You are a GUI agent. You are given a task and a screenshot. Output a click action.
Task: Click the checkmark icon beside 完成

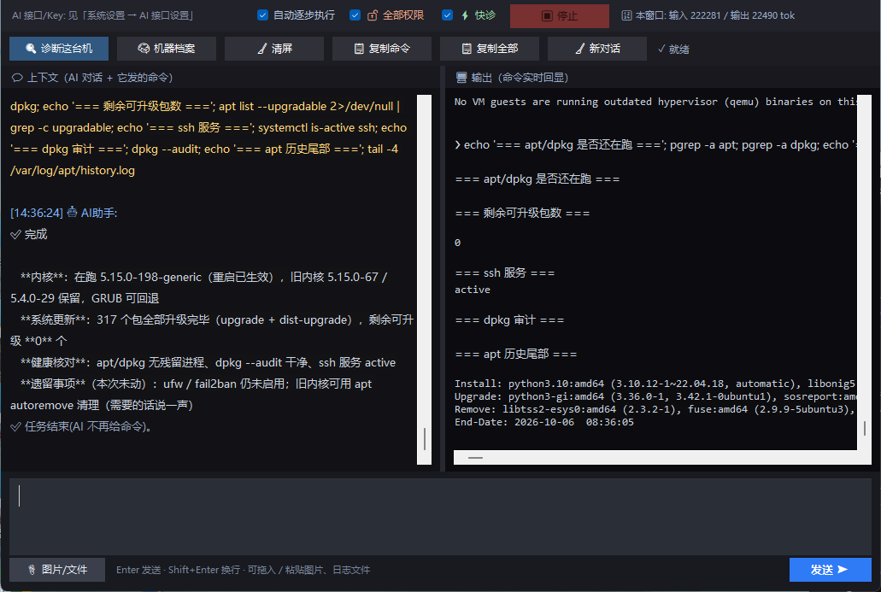pyautogui.click(x=15, y=234)
